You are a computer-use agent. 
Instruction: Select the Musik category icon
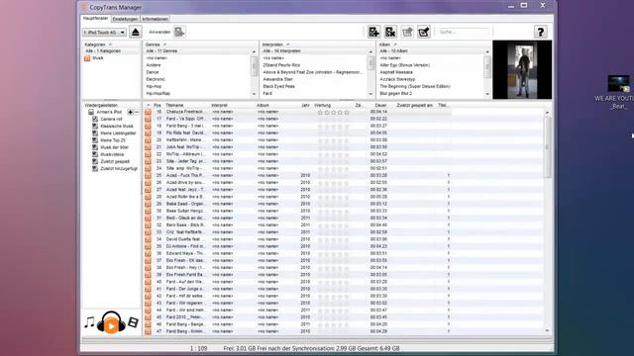[x=87, y=58]
